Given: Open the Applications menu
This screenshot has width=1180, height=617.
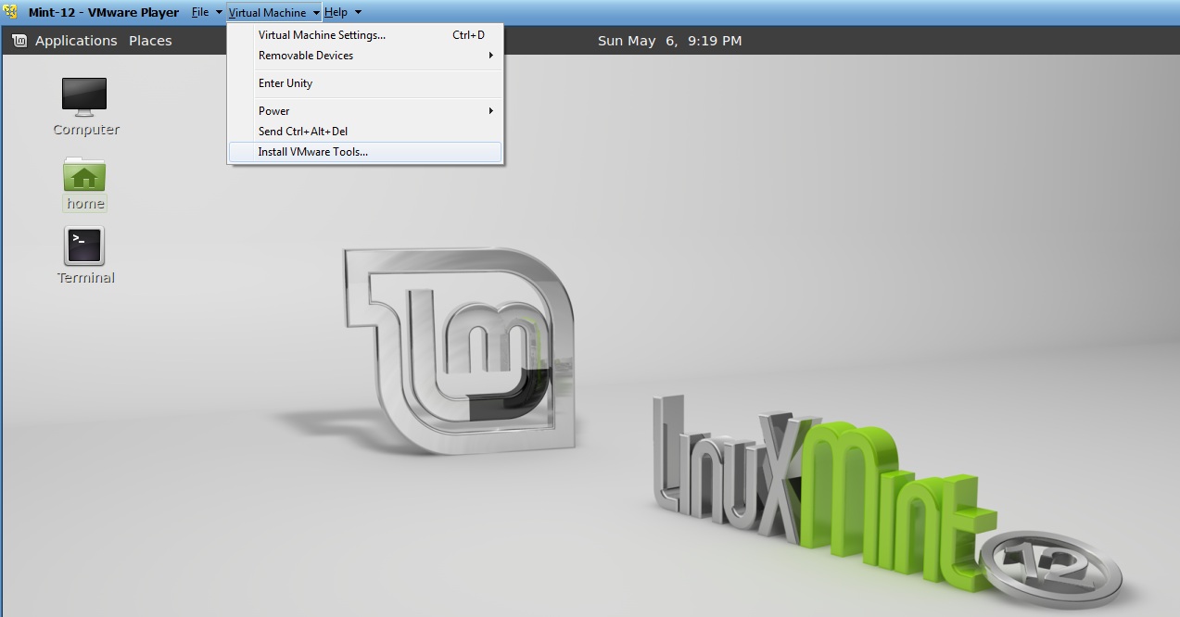Looking at the screenshot, I should pyautogui.click(x=76, y=40).
